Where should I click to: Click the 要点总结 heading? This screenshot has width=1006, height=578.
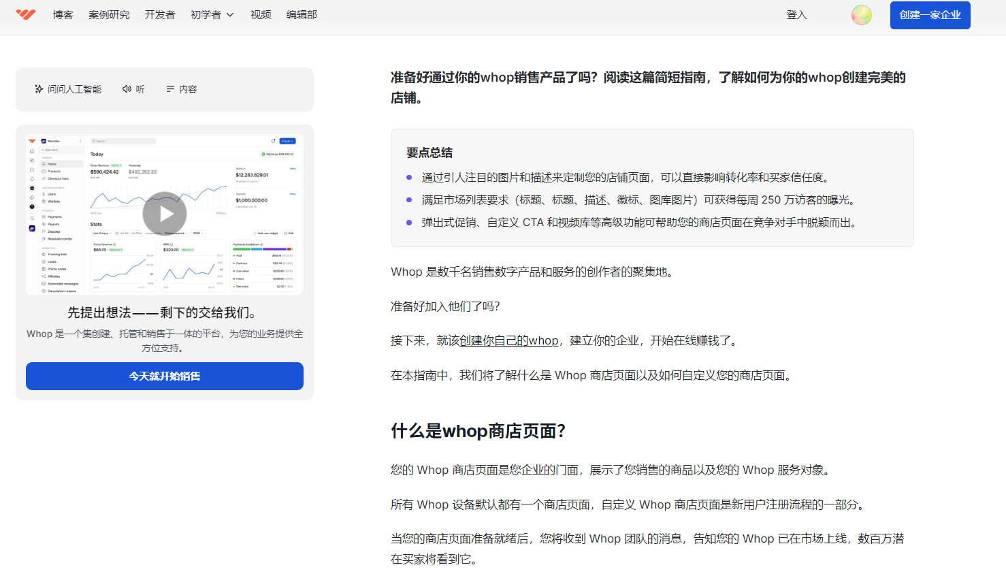click(429, 152)
